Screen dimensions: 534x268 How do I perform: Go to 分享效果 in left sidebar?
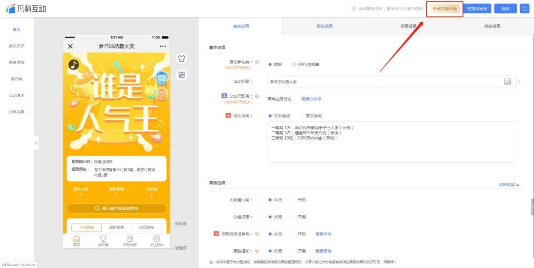point(16,112)
